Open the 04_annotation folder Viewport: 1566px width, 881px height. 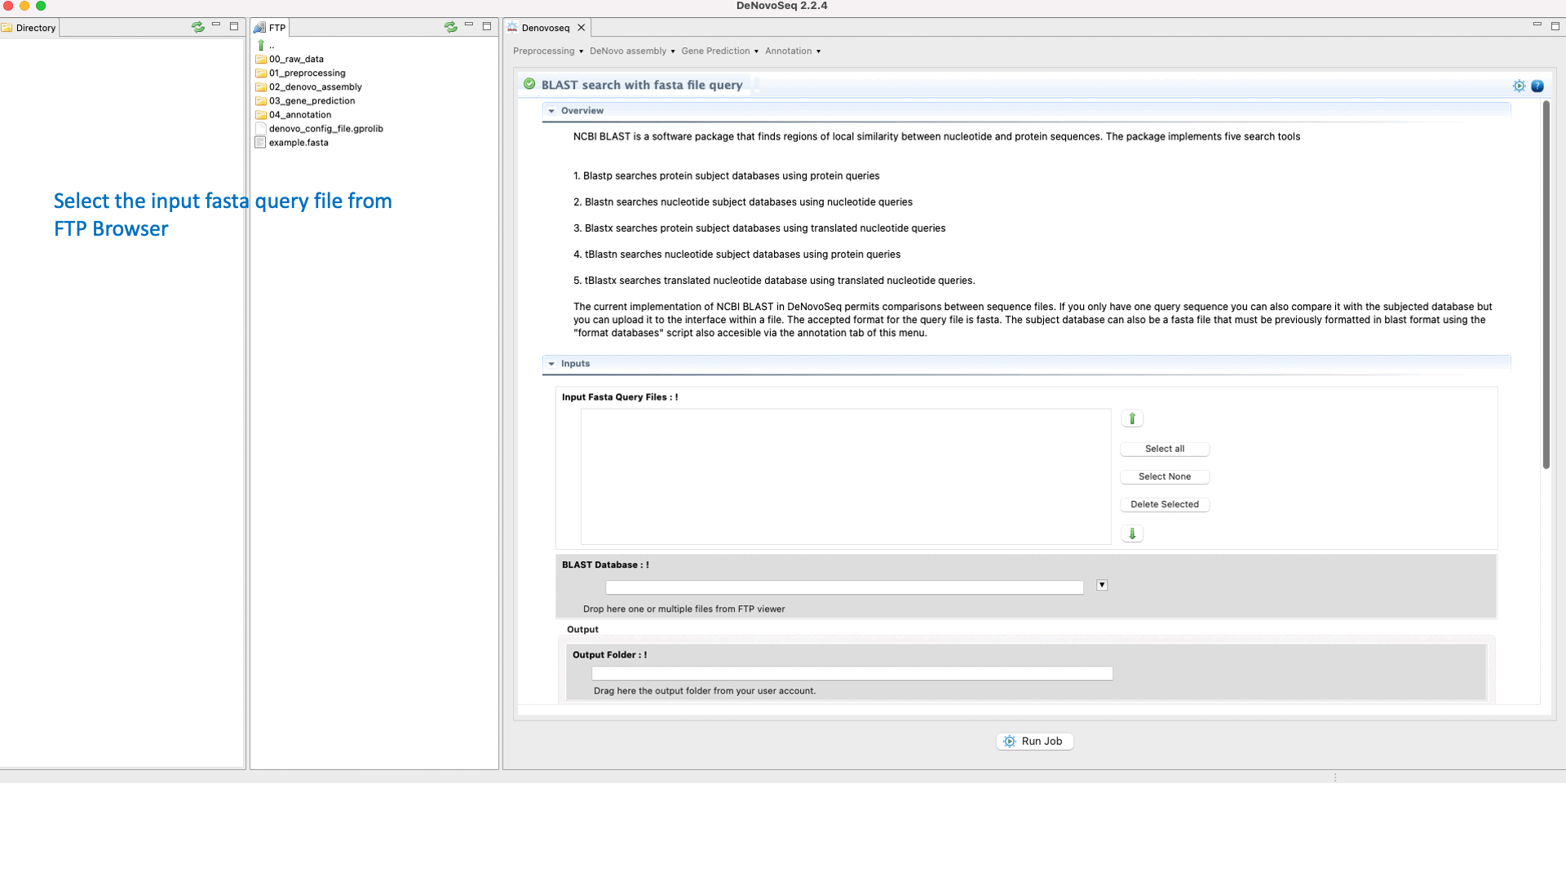[299, 115]
